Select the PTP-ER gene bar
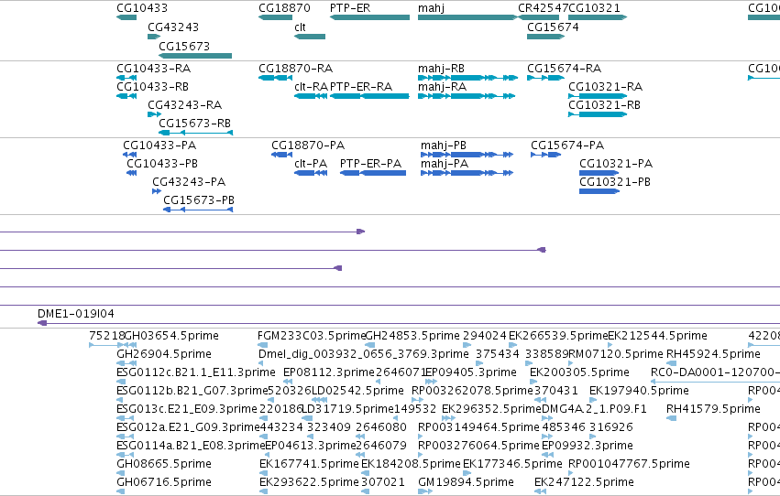Screen dimensions: 780x496 point(369,17)
